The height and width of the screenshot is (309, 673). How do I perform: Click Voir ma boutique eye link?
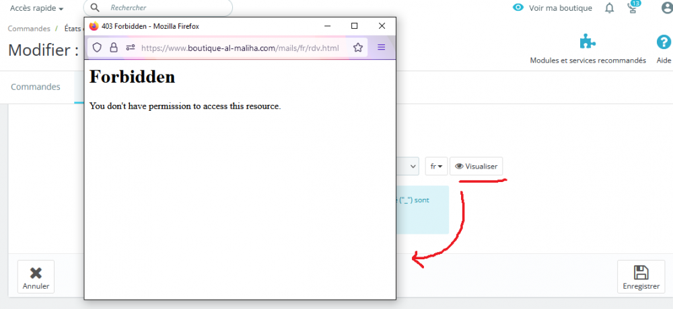click(x=553, y=7)
